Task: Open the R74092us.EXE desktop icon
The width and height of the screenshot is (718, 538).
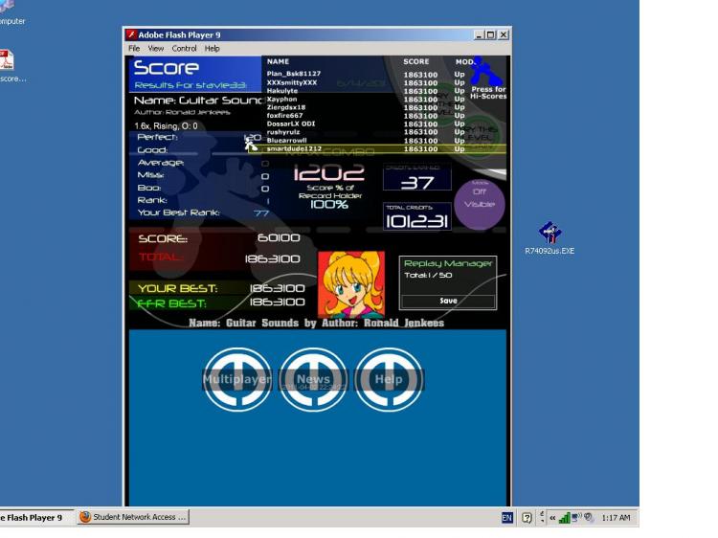Action: coord(550,237)
